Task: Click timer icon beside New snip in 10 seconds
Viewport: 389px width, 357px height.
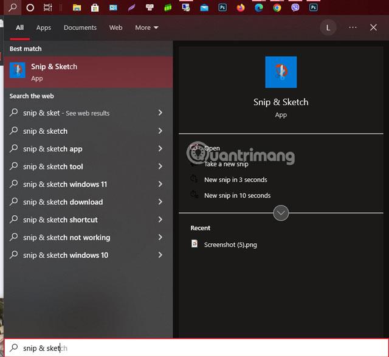Action: pos(194,195)
